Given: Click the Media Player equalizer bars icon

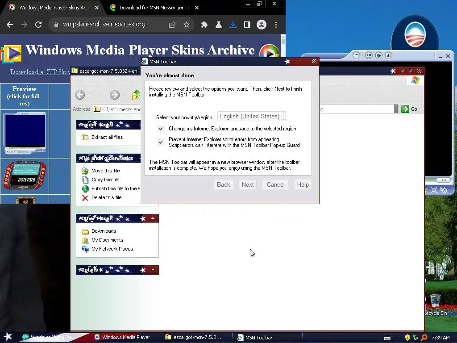Looking at the screenshot, I should point(389,55).
